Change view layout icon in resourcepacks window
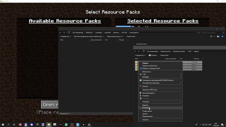The width and height of the screenshot is (226, 127). tap(211, 37)
